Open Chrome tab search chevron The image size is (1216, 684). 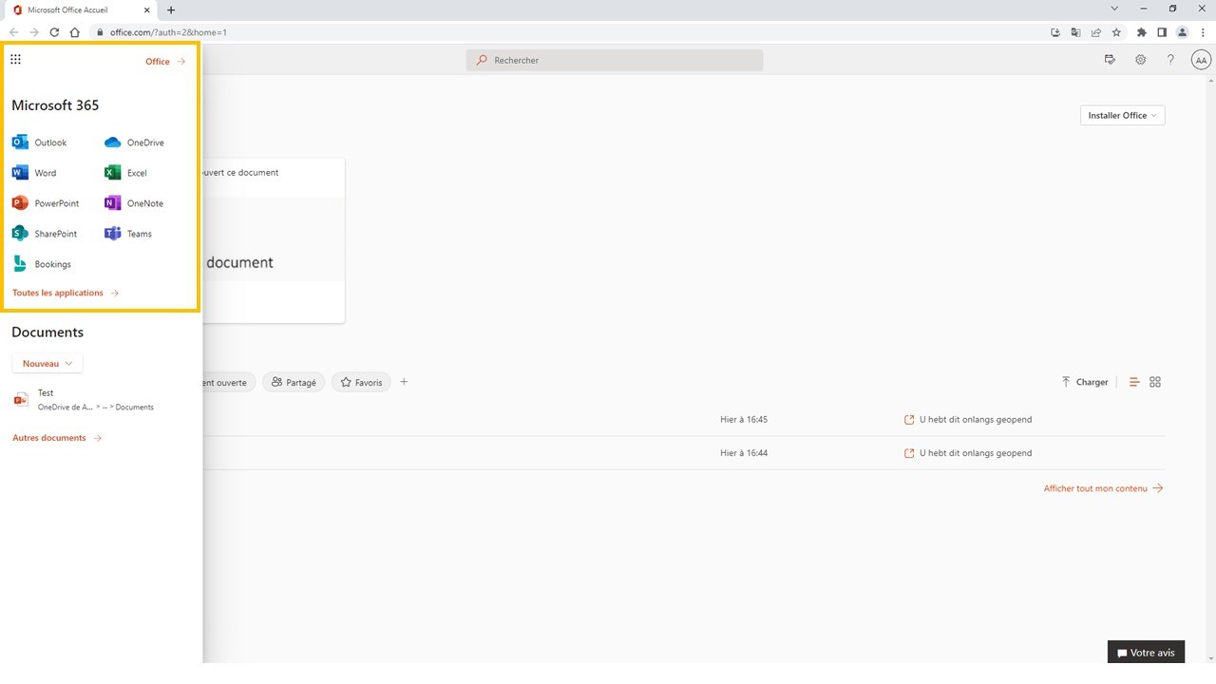(x=1114, y=9)
